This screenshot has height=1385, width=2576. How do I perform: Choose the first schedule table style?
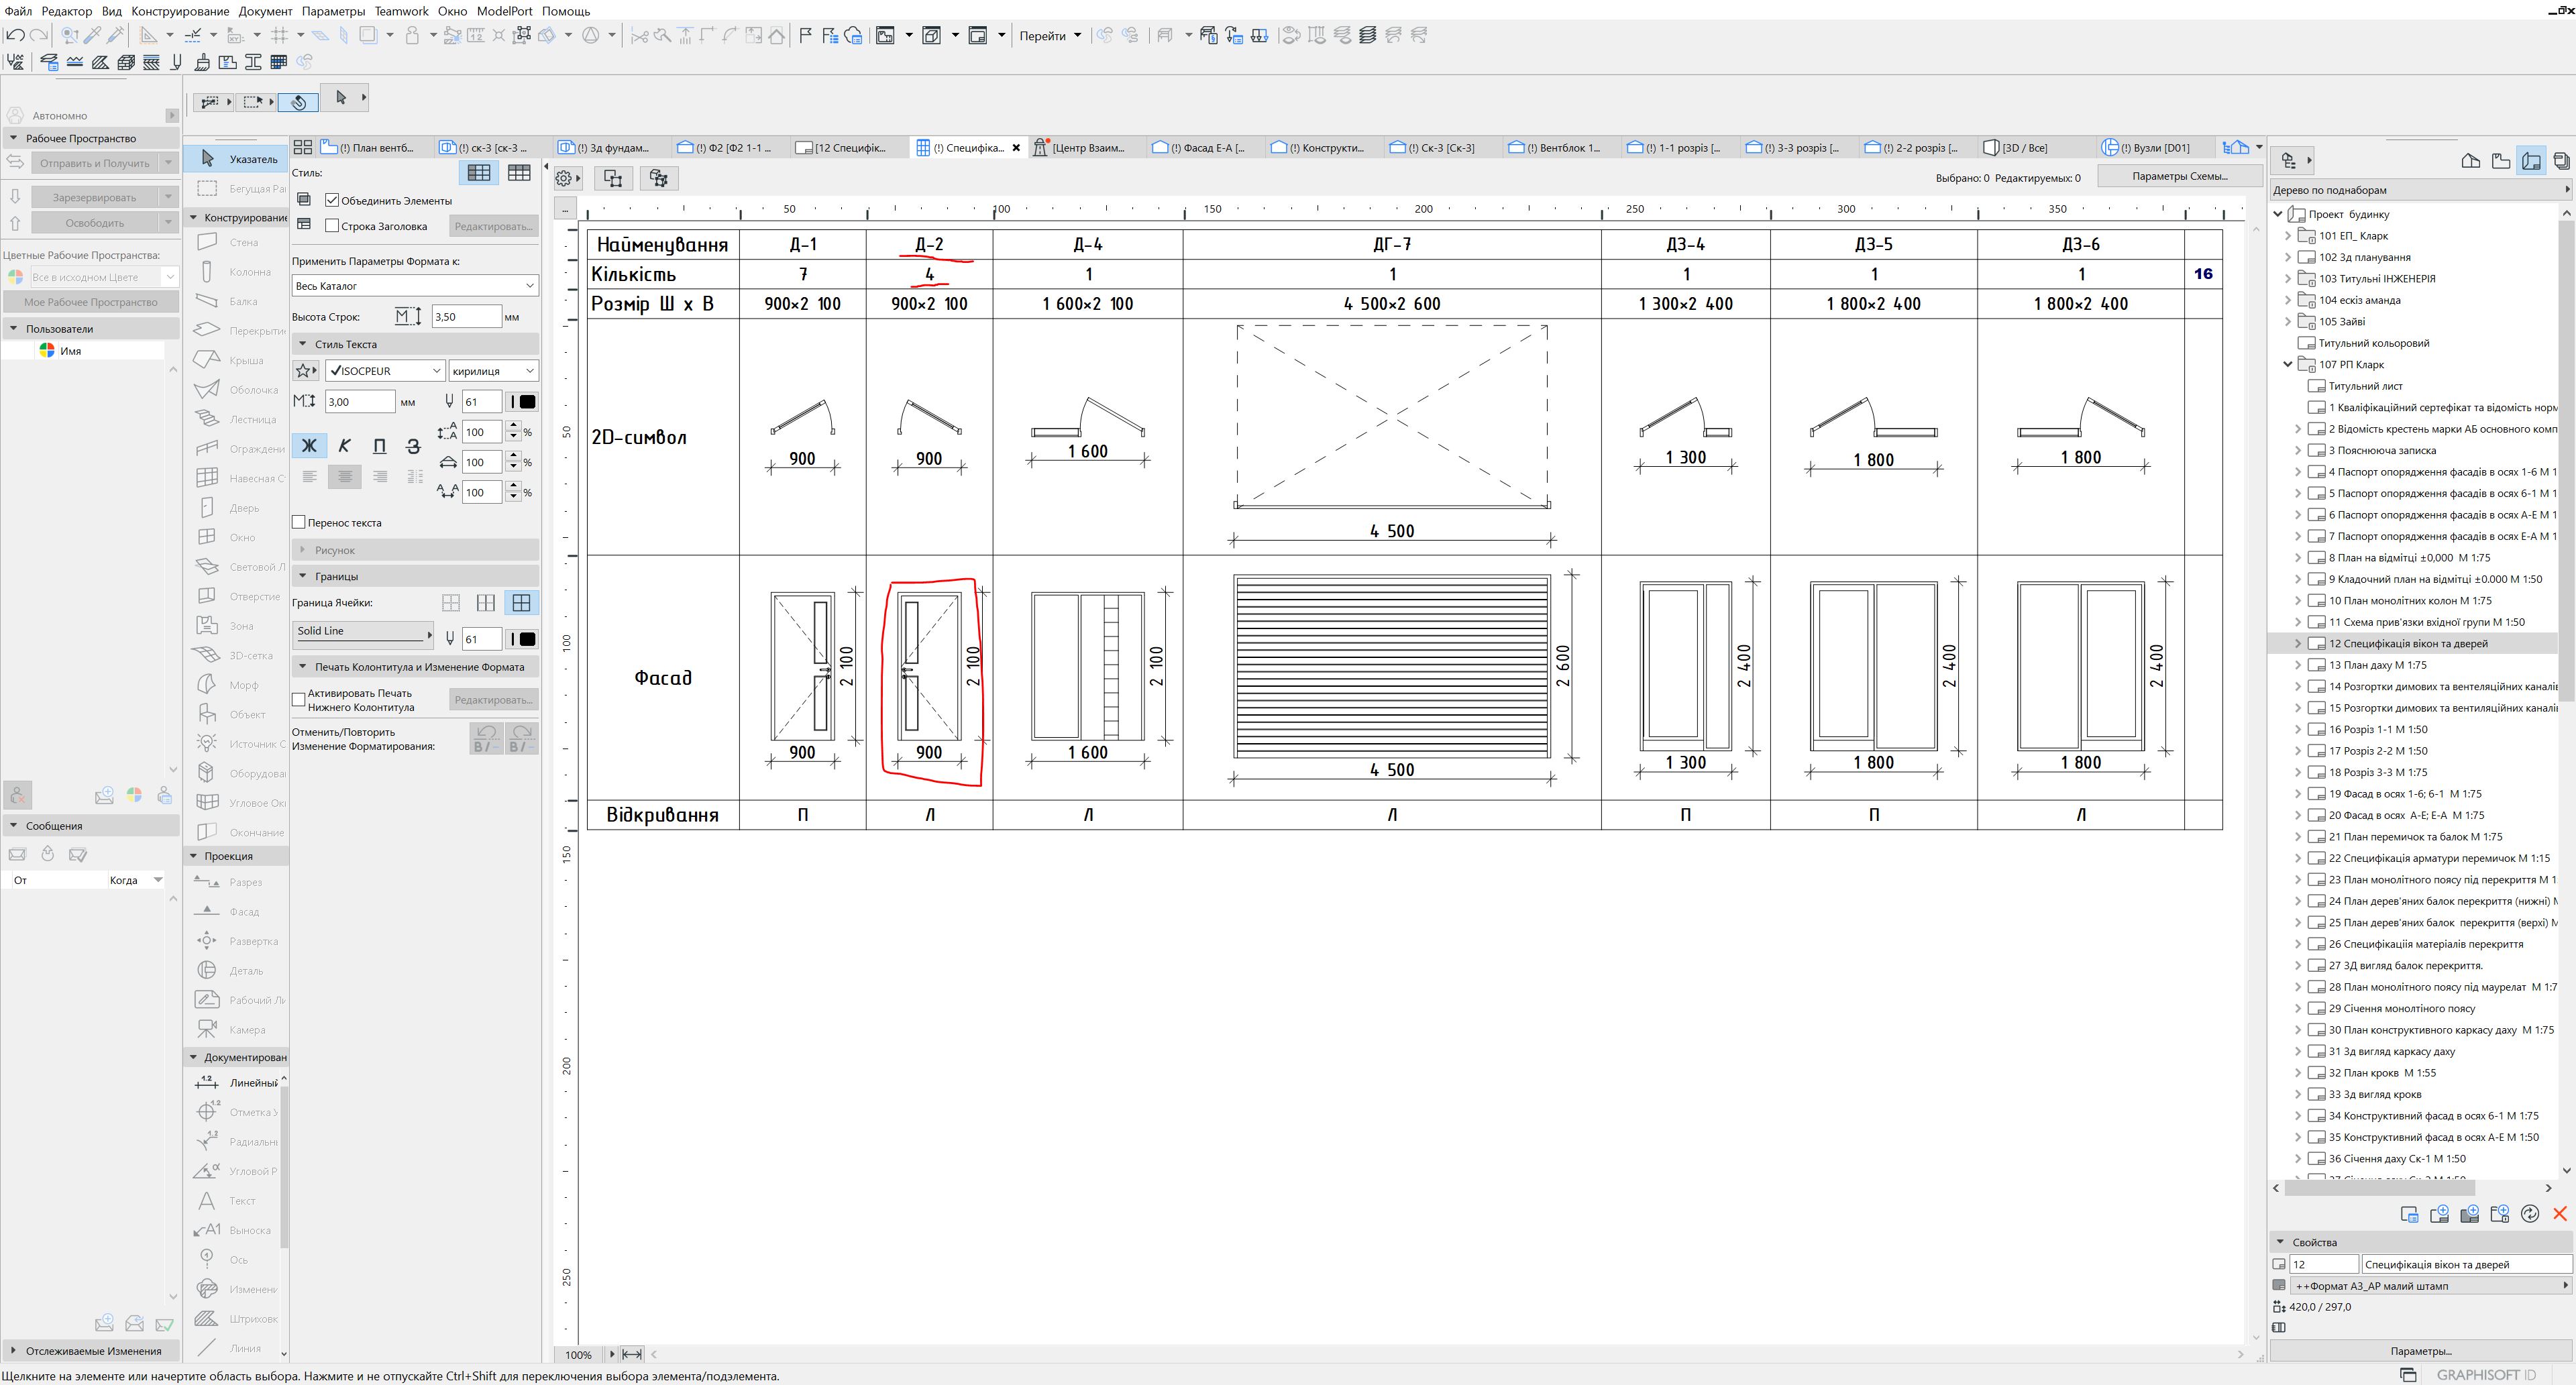[479, 173]
